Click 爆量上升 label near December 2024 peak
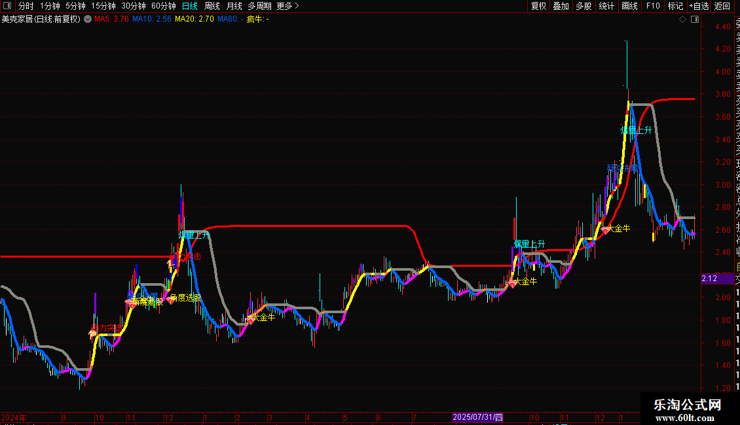The width and height of the screenshot is (740, 425). 194,235
